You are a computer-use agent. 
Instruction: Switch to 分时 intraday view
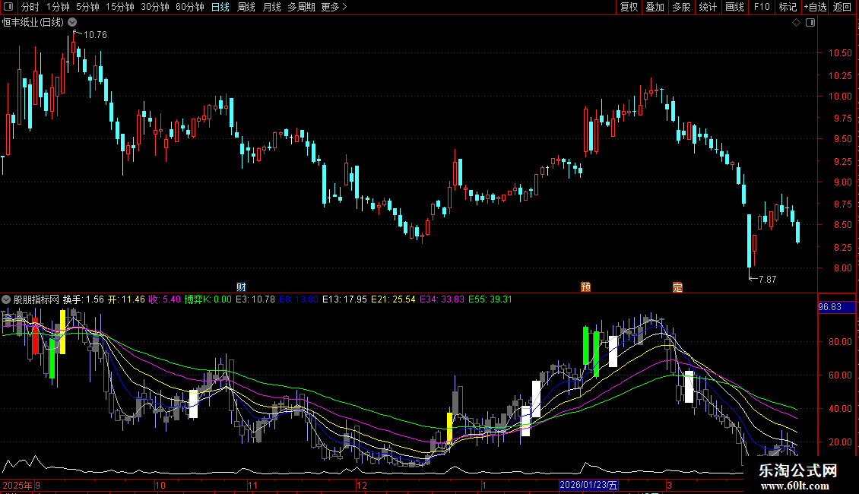(x=30, y=7)
